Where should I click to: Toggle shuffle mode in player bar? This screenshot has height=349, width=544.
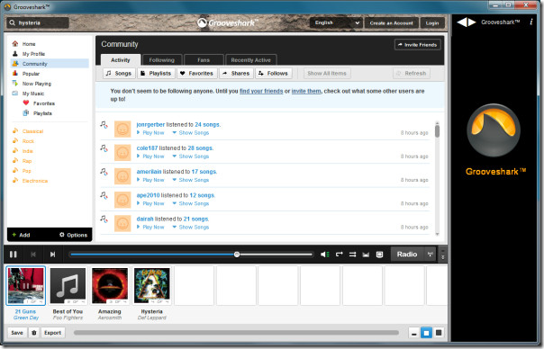pyautogui.click(x=352, y=255)
